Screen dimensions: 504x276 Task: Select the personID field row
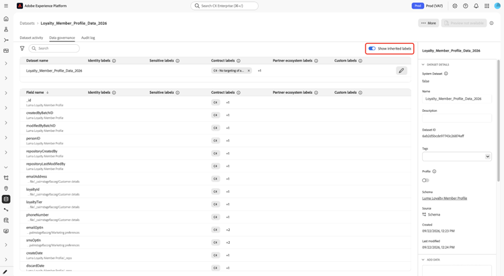pos(215,141)
